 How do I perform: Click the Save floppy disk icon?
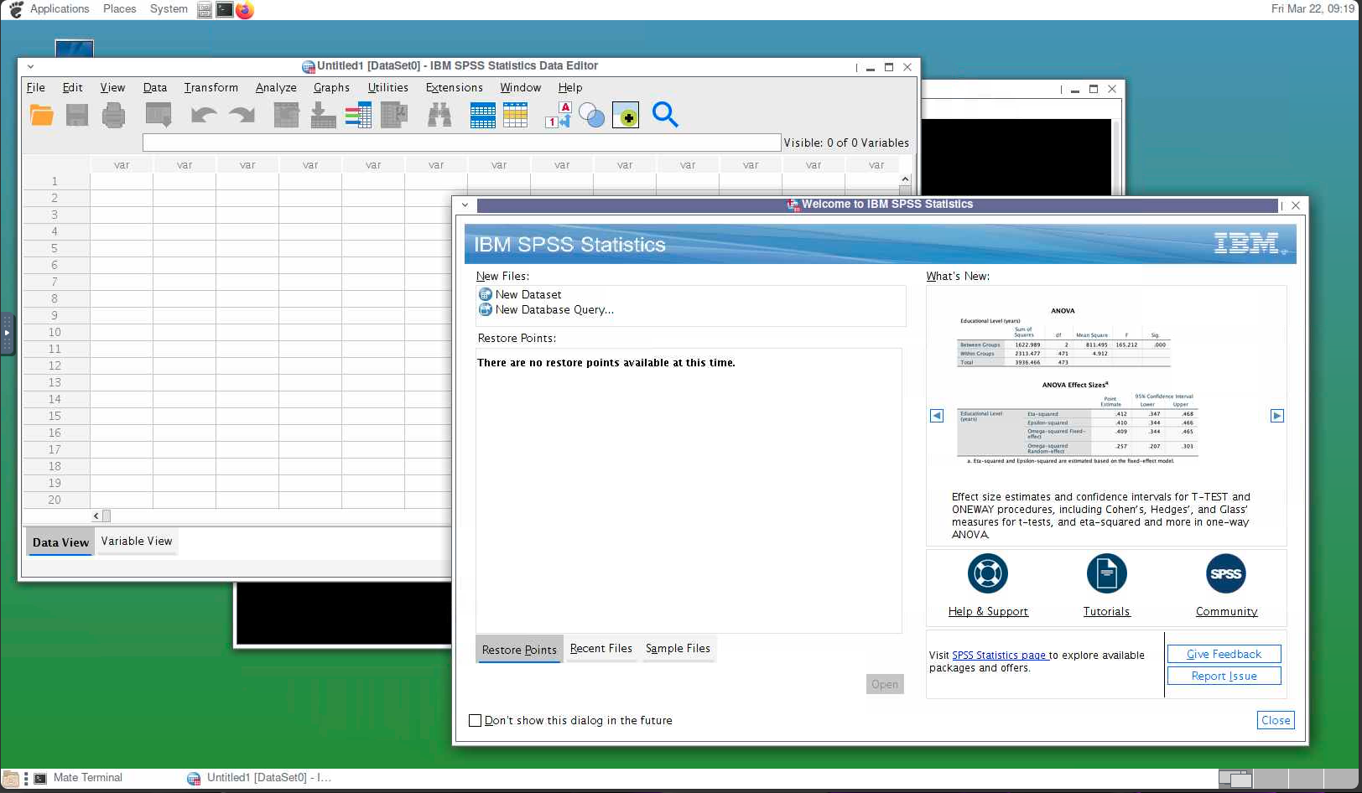pos(77,115)
